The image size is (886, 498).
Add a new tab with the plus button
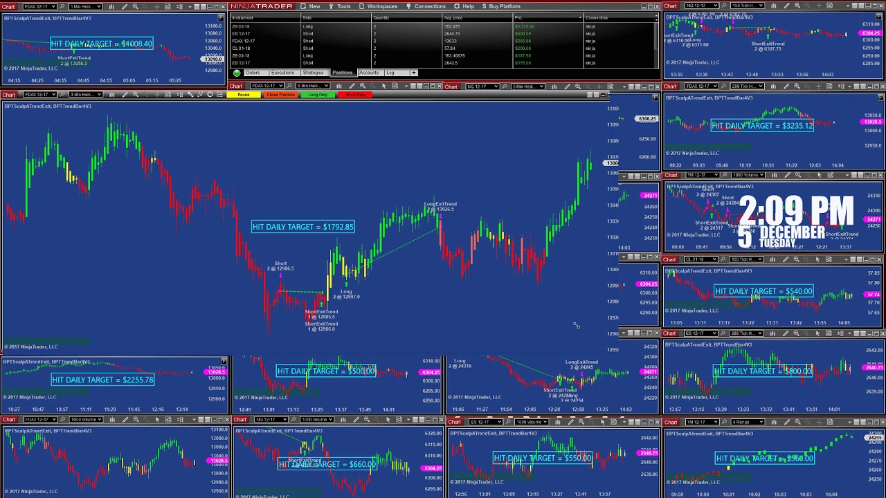tap(414, 73)
